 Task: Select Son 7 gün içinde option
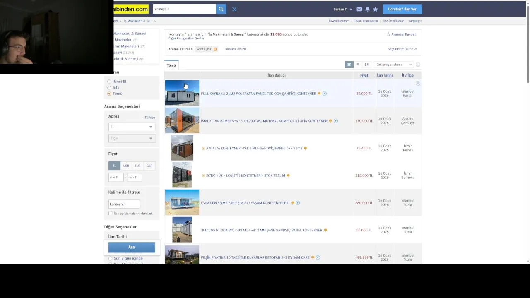110,258
